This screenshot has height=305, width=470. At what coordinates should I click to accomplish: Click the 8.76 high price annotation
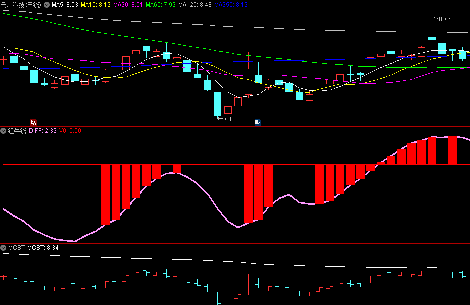tap(445, 19)
